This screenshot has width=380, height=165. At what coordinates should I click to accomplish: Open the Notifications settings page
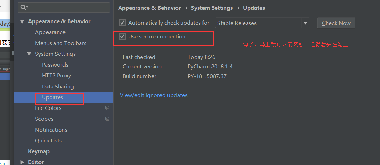(51, 130)
